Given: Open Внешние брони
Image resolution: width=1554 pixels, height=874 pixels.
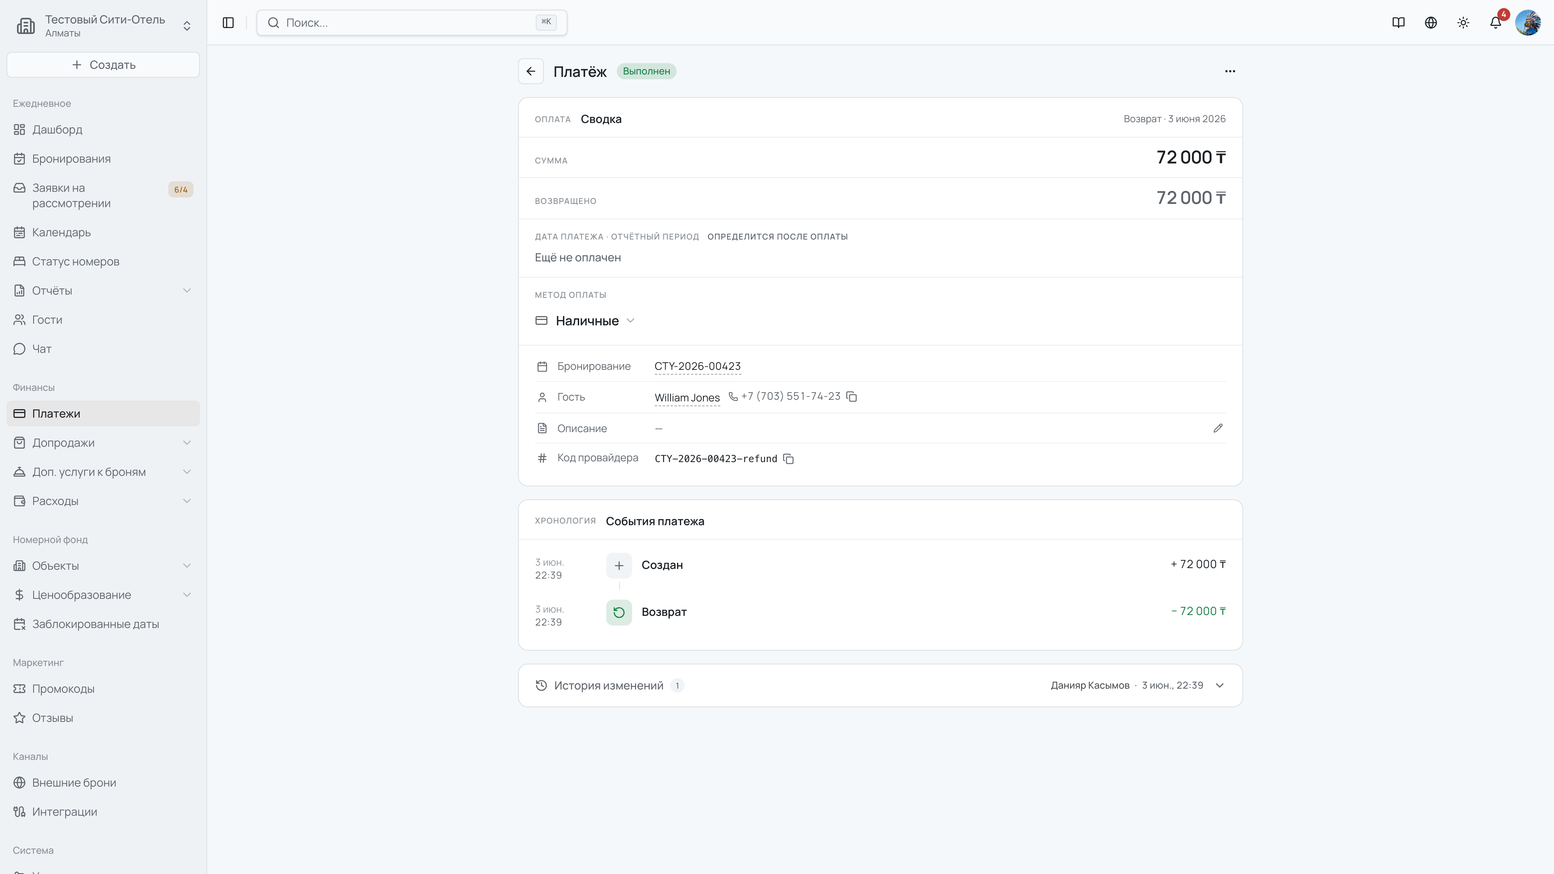Looking at the screenshot, I should click(x=103, y=783).
